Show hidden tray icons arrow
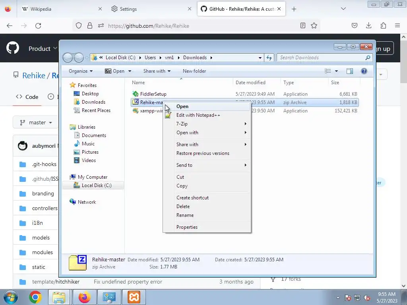This screenshot has width=407, height=305. 338,297
